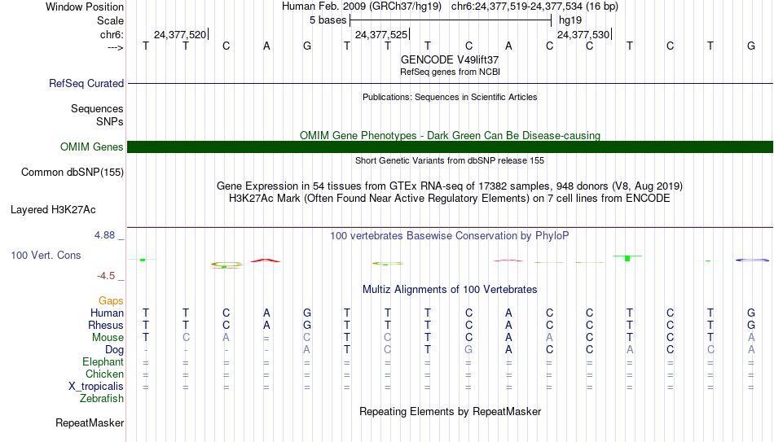Click the GENCODE V49lift37 track title
Screen dimensions: 774x442
(450, 59)
